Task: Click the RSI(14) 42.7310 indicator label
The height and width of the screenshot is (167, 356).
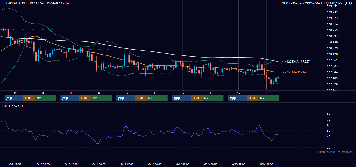Action: coord(12,106)
